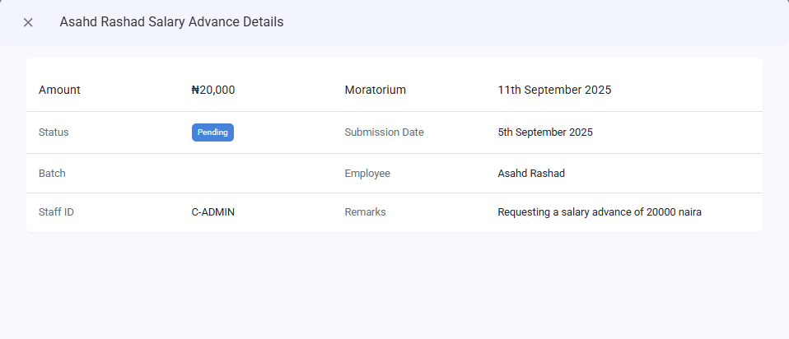789x339 pixels.
Task: Click the C-ADMIN staff ID value
Action: (213, 212)
